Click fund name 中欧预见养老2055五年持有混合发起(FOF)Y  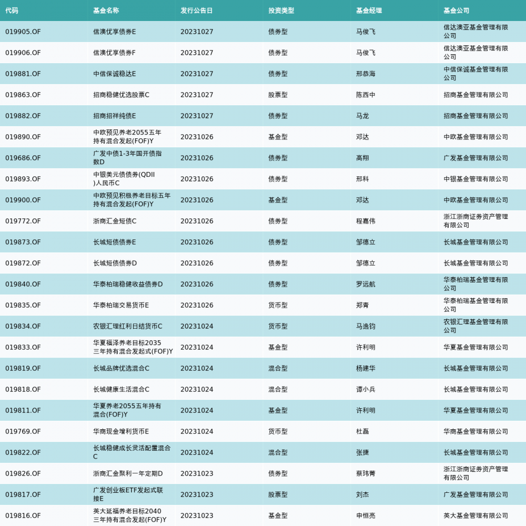pyautogui.click(x=127, y=137)
